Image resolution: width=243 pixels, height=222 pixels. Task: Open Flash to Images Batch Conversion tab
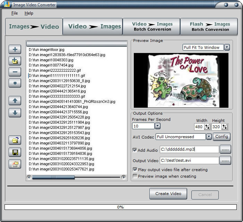(x=209, y=26)
